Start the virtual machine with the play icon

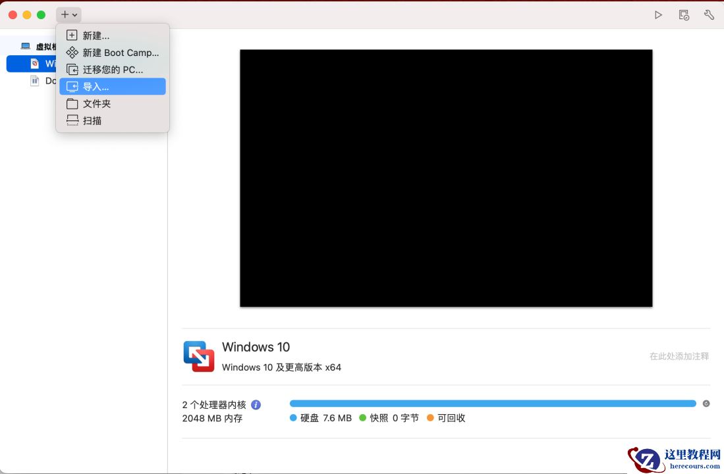tap(658, 14)
